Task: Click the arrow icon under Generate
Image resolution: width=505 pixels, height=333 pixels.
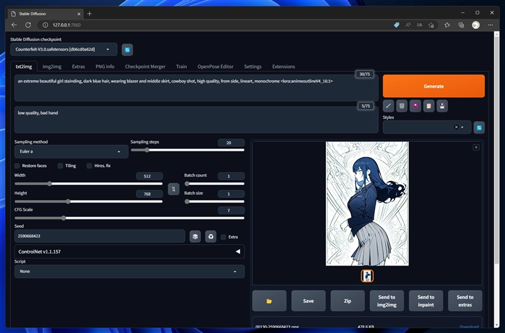Action: coord(388,106)
